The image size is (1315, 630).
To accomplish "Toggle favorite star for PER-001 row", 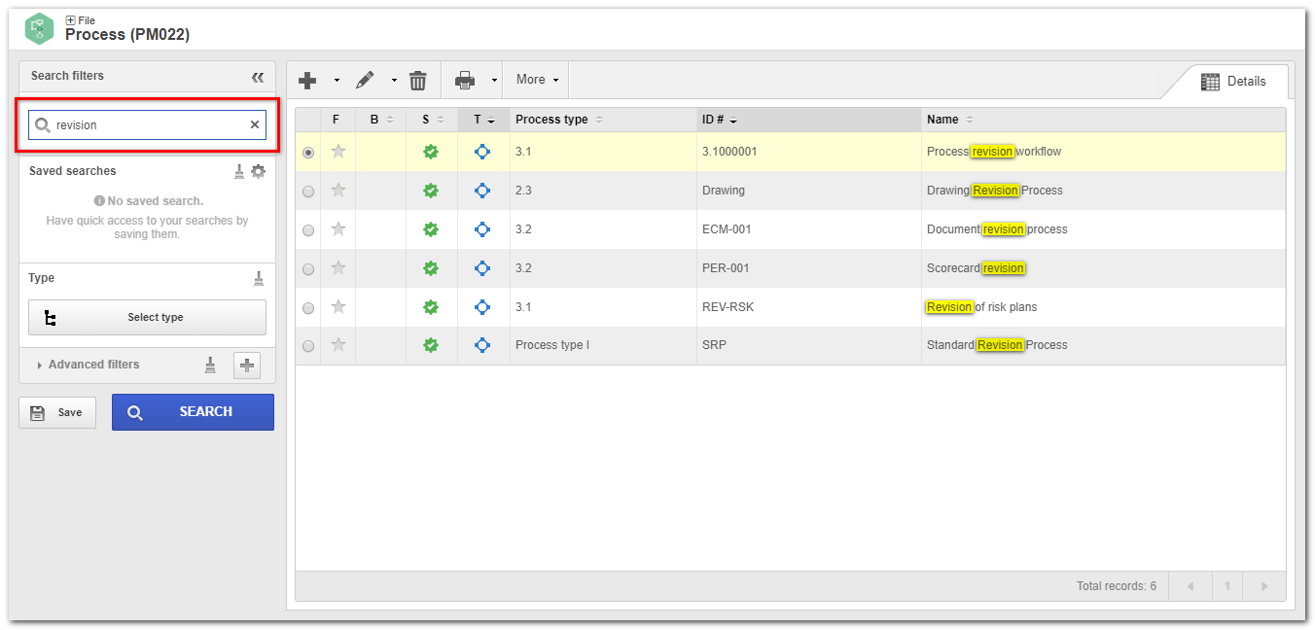I will pyautogui.click(x=338, y=267).
